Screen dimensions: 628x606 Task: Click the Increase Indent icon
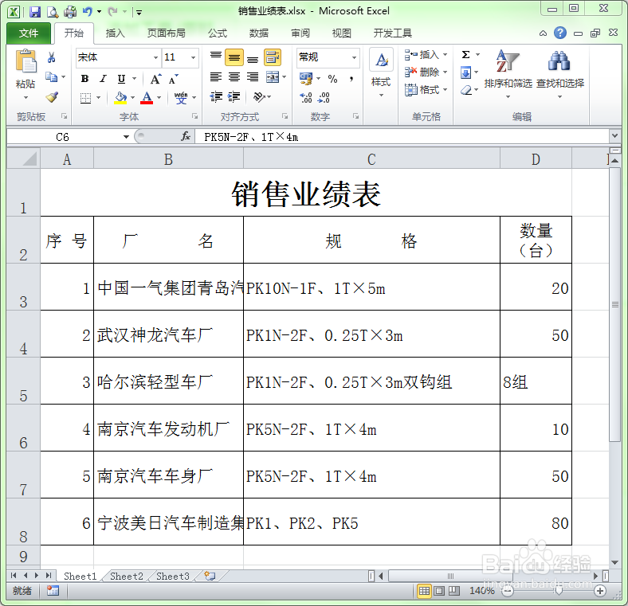click(x=234, y=97)
